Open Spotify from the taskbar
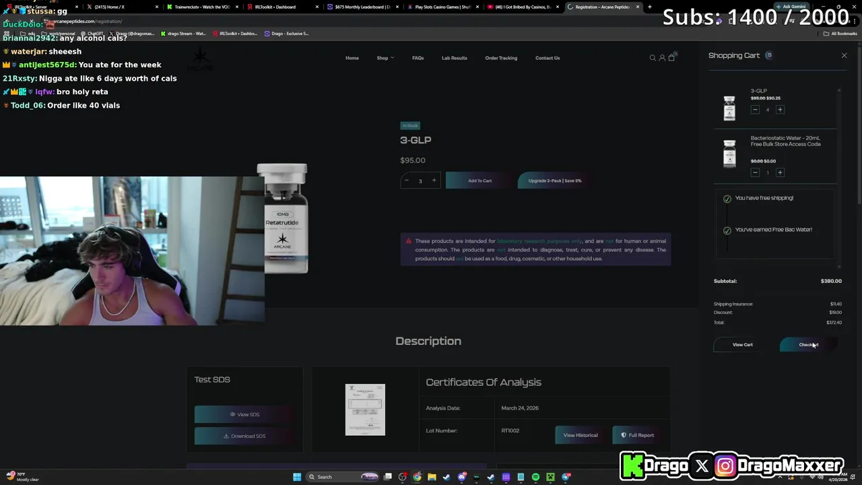Image resolution: width=862 pixels, height=485 pixels. [535, 477]
